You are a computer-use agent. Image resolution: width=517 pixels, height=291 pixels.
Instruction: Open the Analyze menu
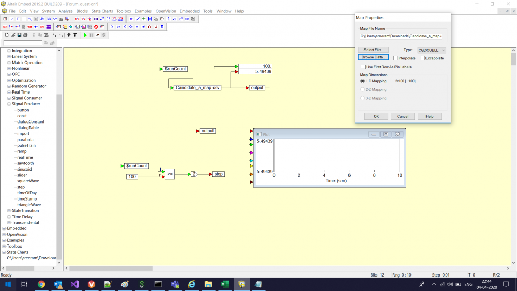(x=66, y=11)
